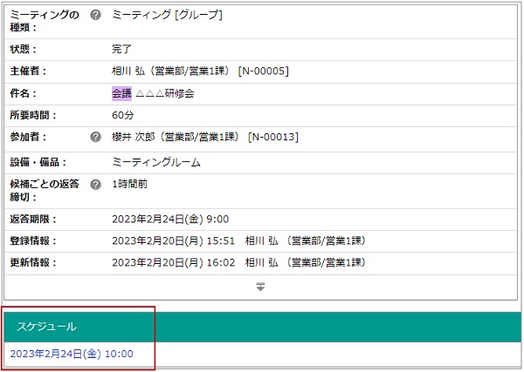Click the title text △△△研修会
The height and width of the screenshot is (372, 524).
(x=165, y=93)
